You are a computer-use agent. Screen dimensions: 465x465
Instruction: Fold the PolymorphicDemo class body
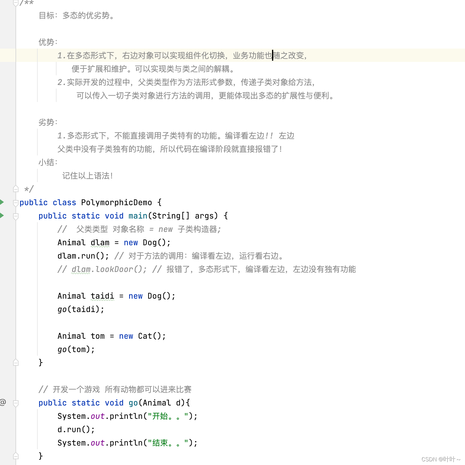(x=16, y=203)
